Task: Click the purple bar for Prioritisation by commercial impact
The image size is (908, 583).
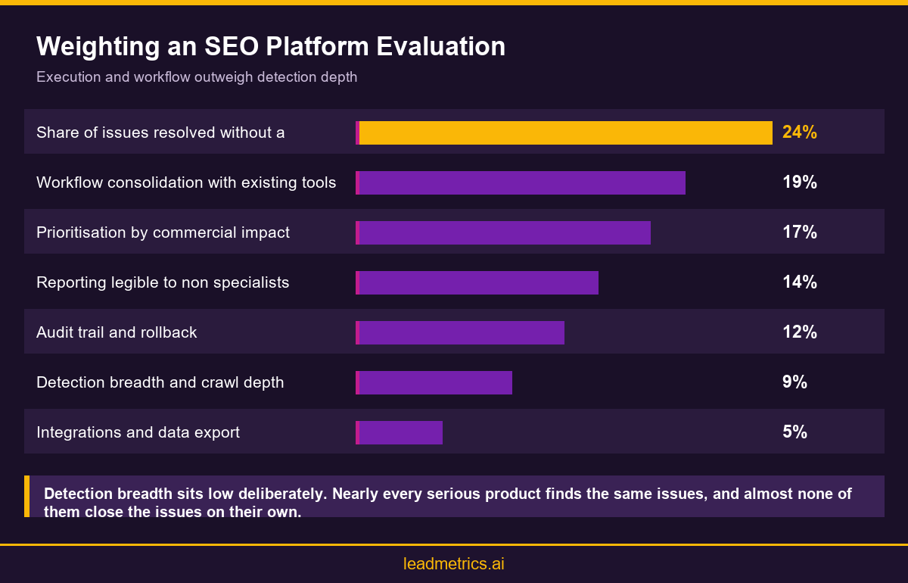Action: tap(503, 232)
